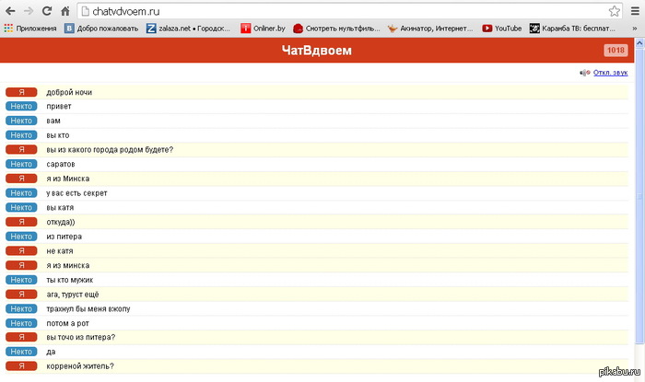Open the VK Добро пожаловать bookmark
645x382 pixels.
(x=101, y=29)
